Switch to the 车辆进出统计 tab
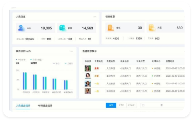The height and width of the screenshot is (121, 193). click(45, 106)
